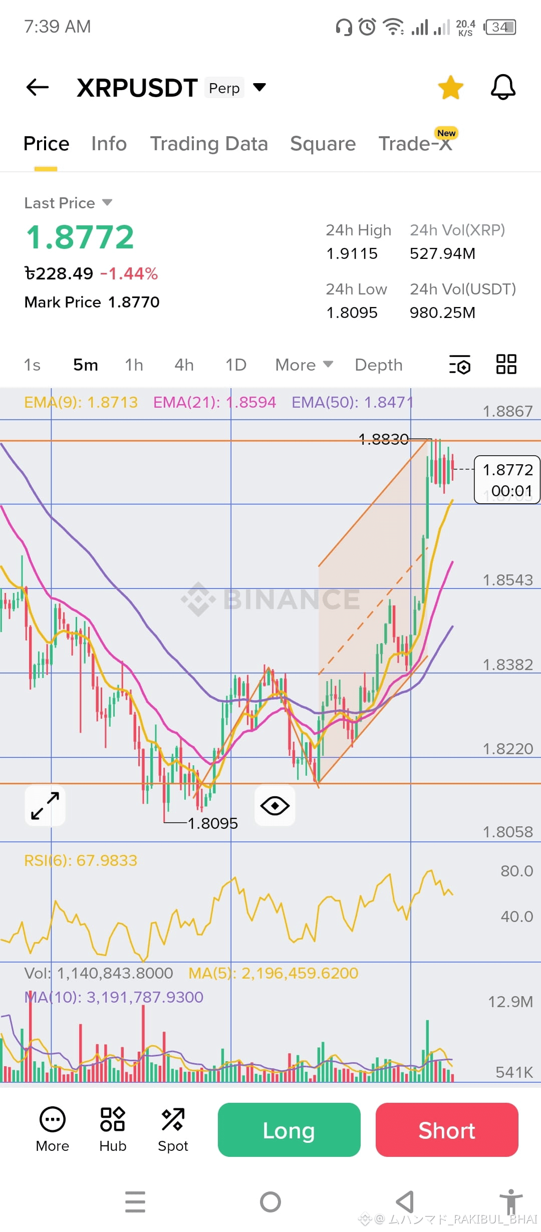541x1232 pixels.
Task: Switch to the Trade-X tab
Action: pyautogui.click(x=416, y=144)
